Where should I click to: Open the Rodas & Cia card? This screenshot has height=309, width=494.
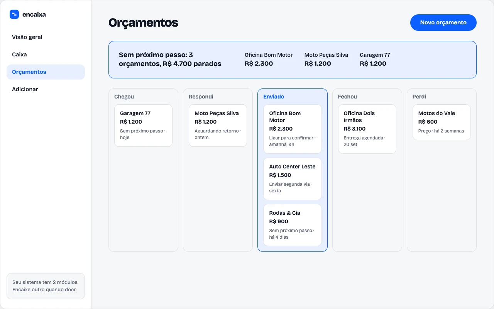[x=293, y=225]
